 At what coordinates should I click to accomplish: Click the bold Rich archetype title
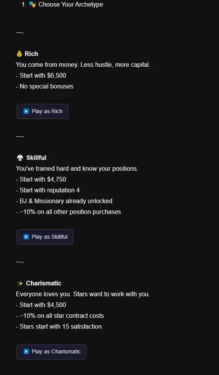pos(31,54)
